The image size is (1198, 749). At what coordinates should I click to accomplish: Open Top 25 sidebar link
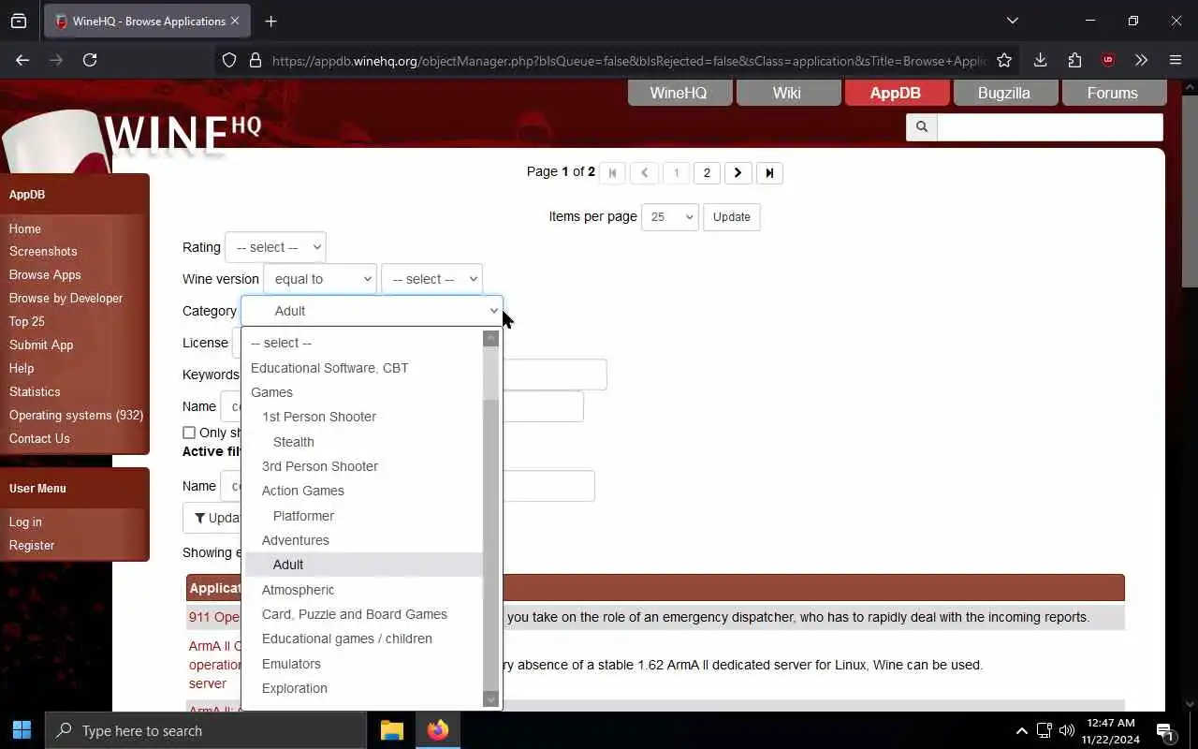pos(27,321)
